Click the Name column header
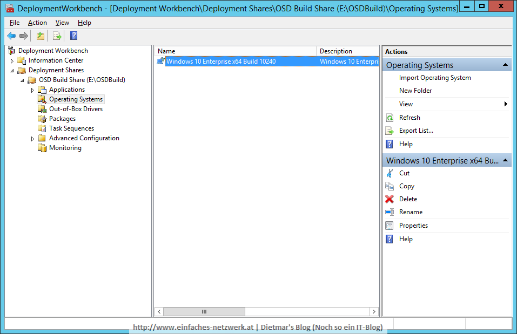The image size is (517, 334). [236, 51]
